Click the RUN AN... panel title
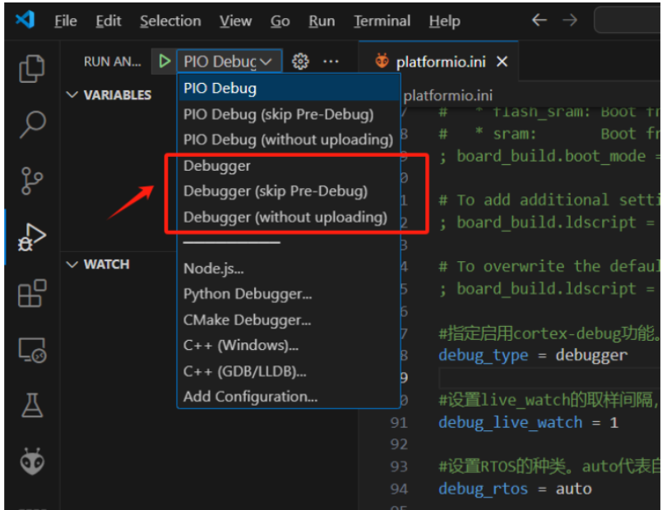Screen dimensions: 662x510 (113, 62)
